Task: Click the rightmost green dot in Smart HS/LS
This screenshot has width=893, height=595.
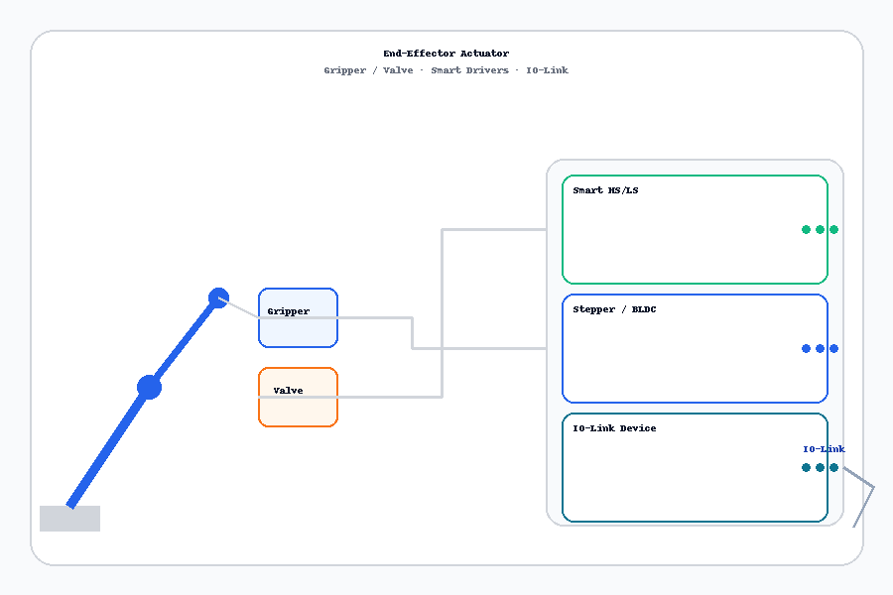Action: [833, 230]
